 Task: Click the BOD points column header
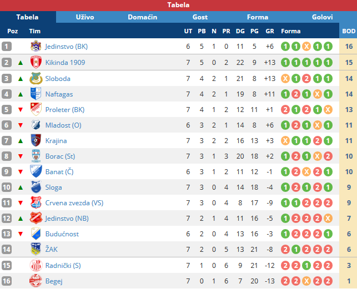348,31
